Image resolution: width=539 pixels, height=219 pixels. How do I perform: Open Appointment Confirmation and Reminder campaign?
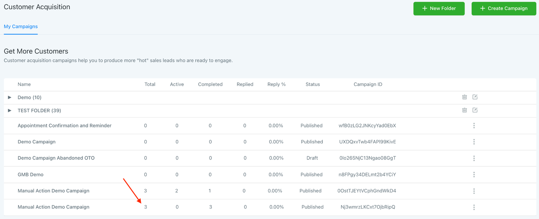[x=64, y=126]
